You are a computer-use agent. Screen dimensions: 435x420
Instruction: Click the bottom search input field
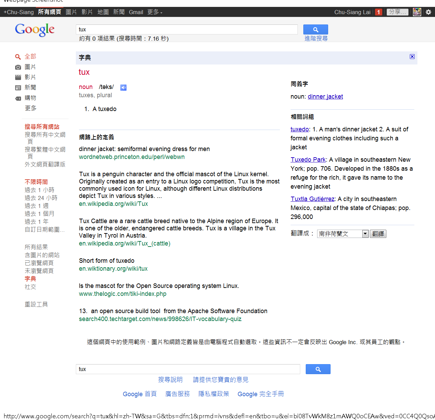tap(188, 369)
